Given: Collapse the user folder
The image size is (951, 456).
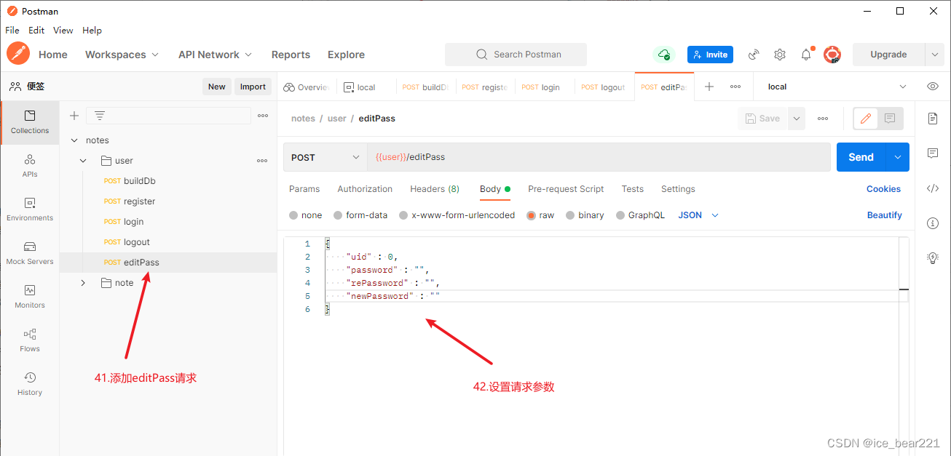Looking at the screenshot, I should [x=83, y=161].
